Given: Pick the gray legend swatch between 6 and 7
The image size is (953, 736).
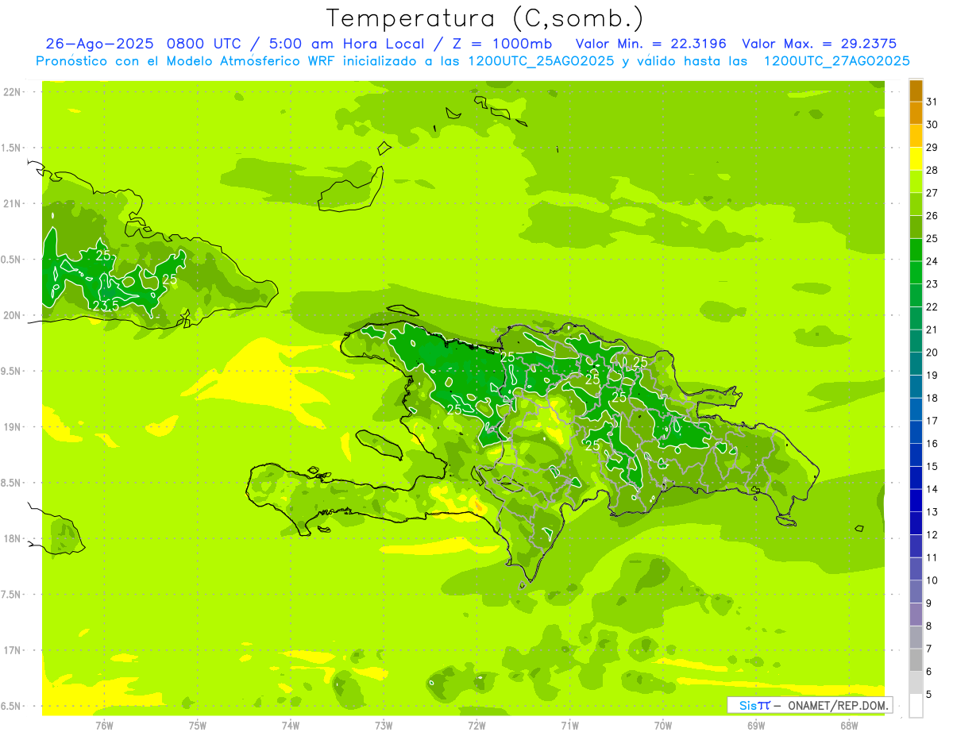Looking at the screenshot, I should [x=916, y=661].
